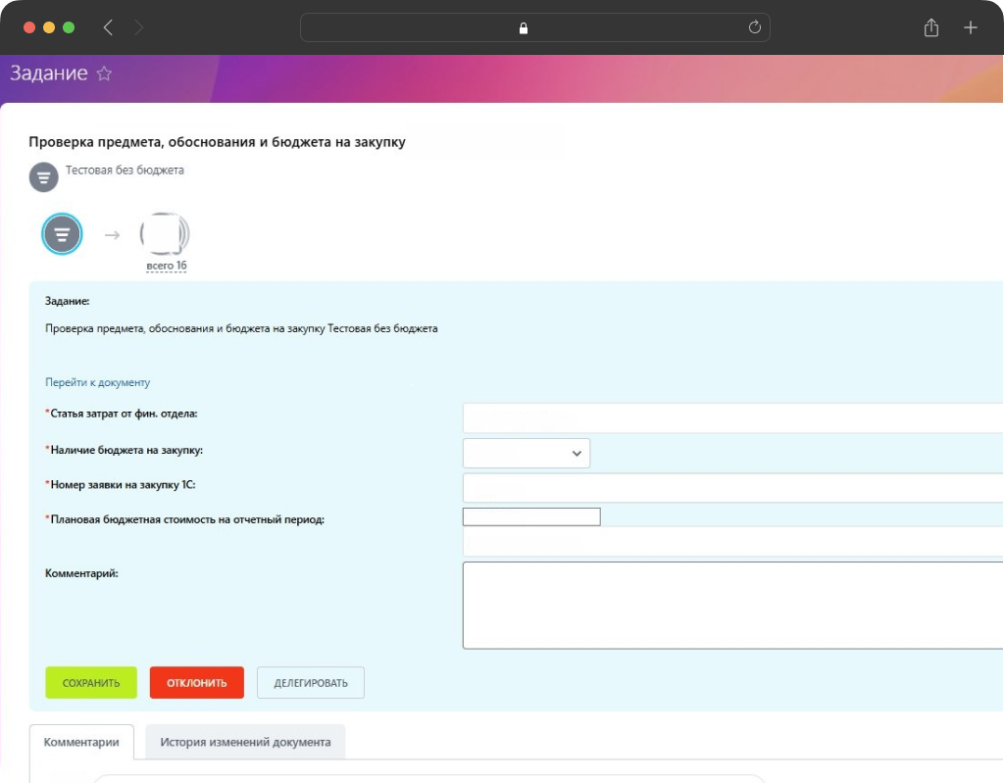Click the lock icon in address bar
The width and height of the screenshot is (1004, 783).
tap(524, 28)
